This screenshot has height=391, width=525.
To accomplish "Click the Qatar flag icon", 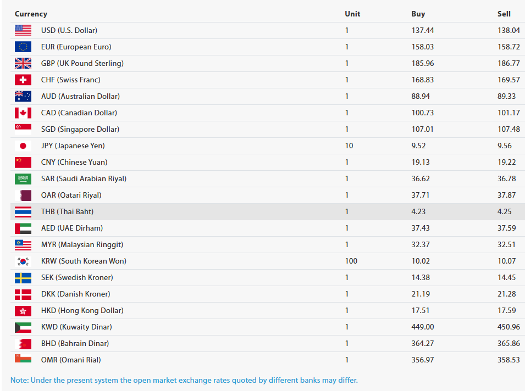I will point(23,195).
